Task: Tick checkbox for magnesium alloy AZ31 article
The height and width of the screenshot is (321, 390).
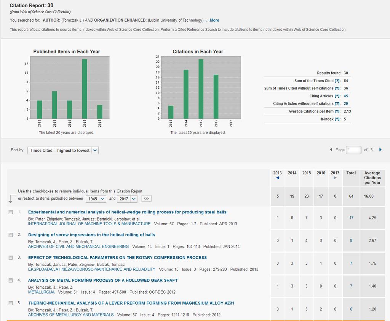Action: [11, 304]
